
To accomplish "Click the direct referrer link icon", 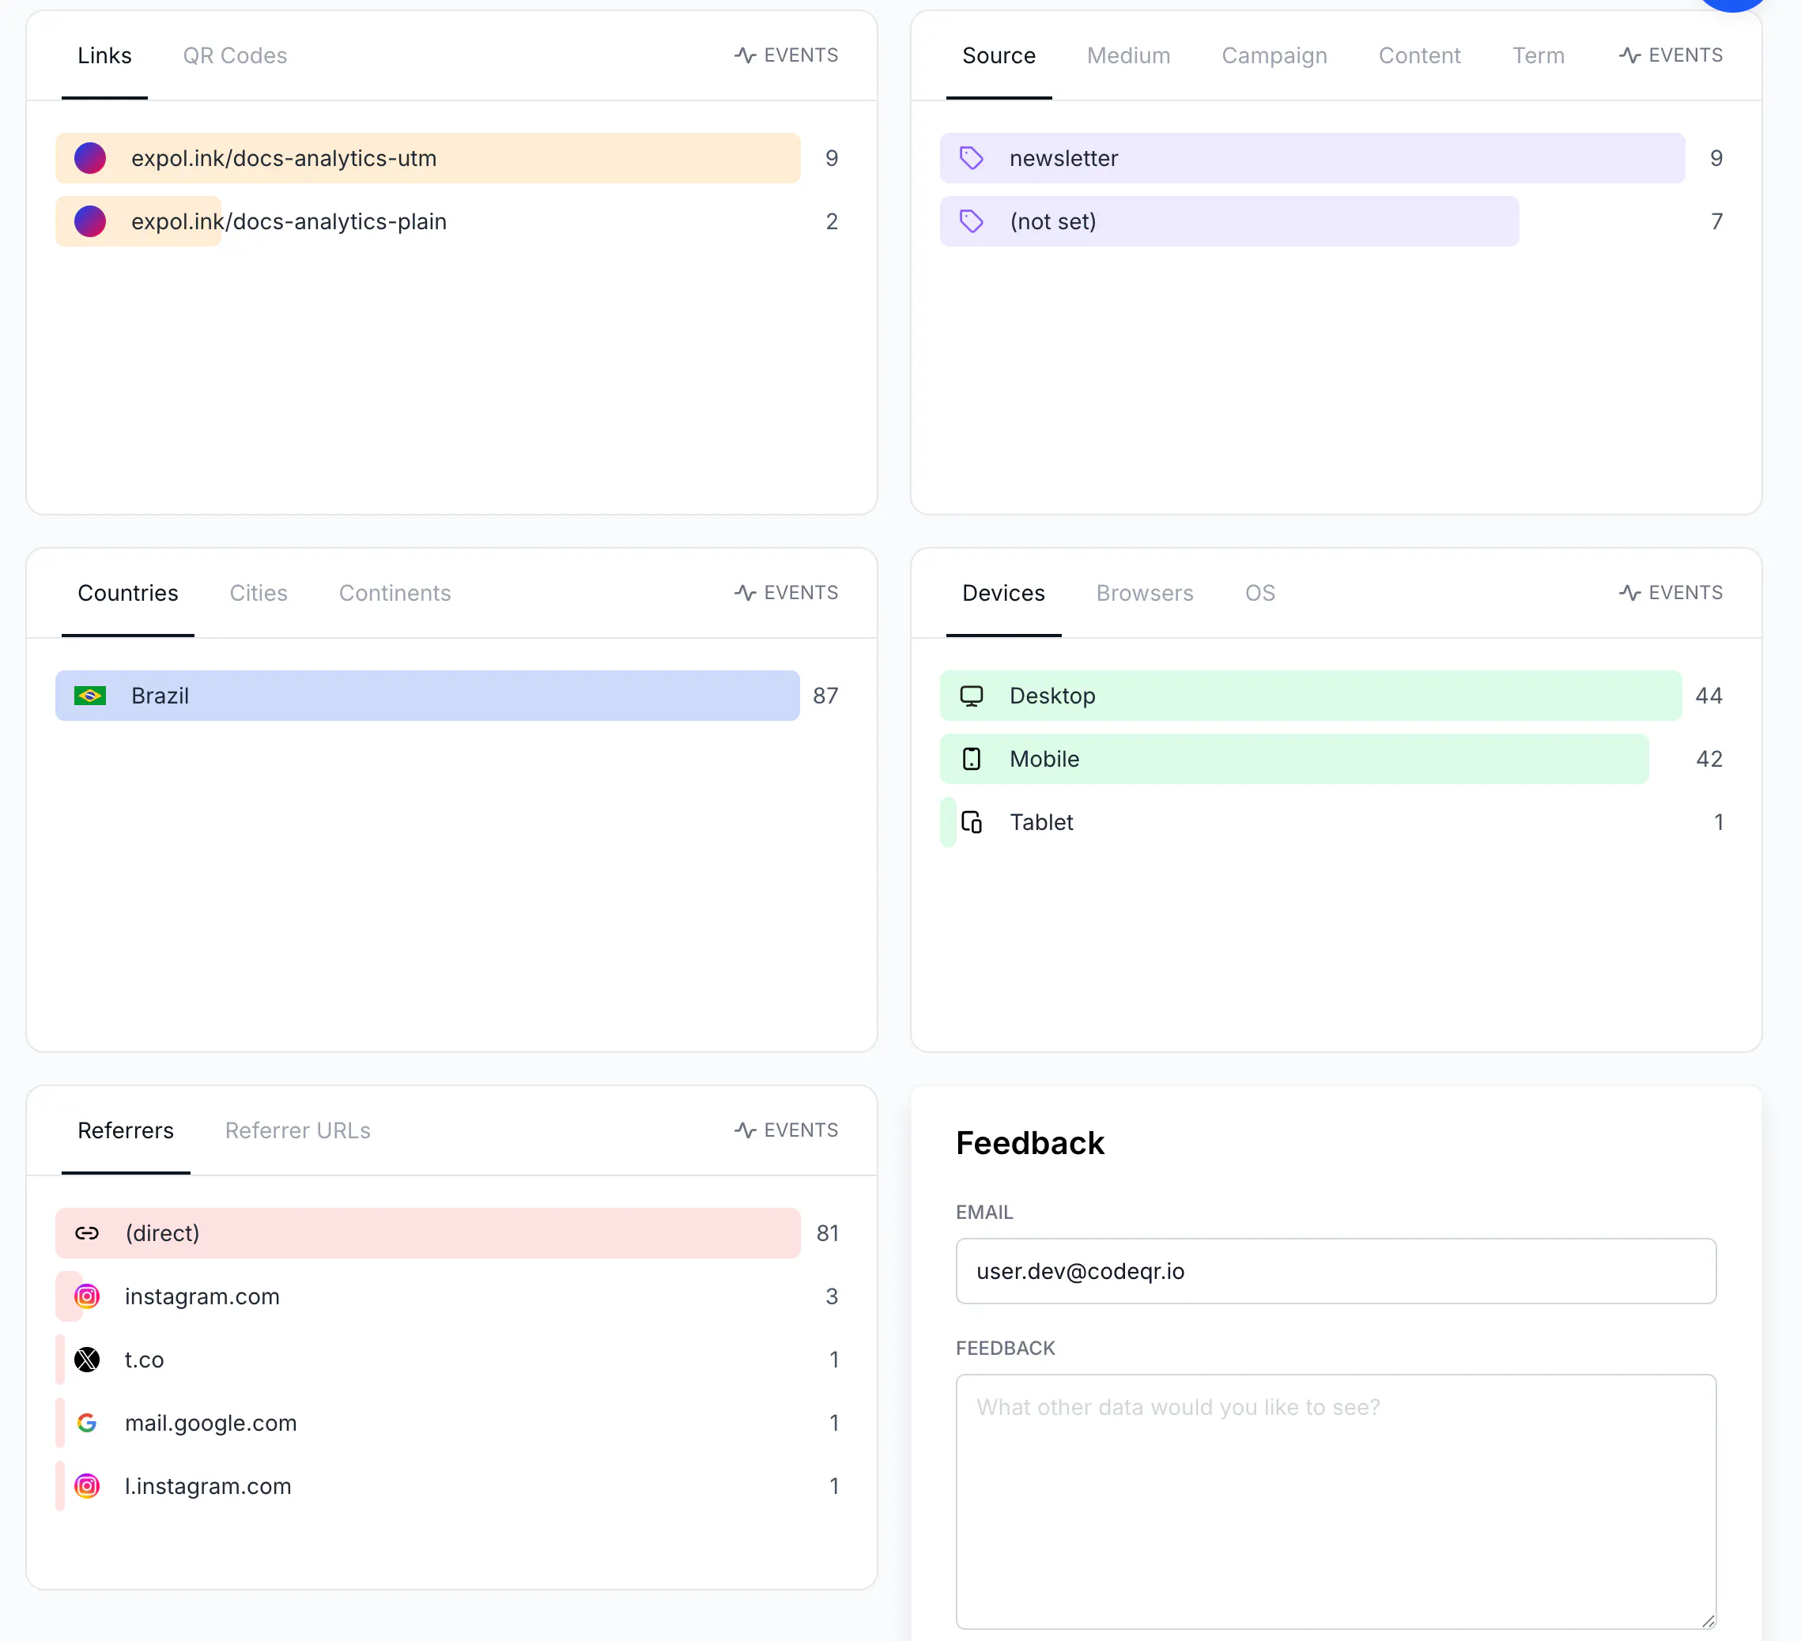I will 87,1233.
